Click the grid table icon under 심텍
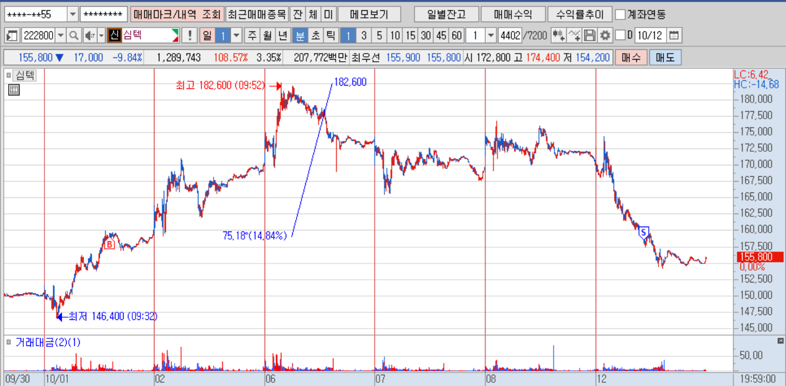786x386 pixels. (14, 90)
